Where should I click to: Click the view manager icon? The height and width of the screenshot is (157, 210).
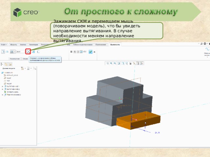click(x=130, y=63)
